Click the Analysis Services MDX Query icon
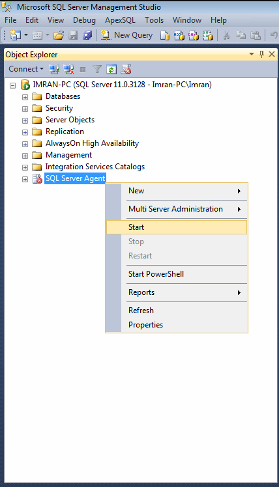 click(179, 35)
